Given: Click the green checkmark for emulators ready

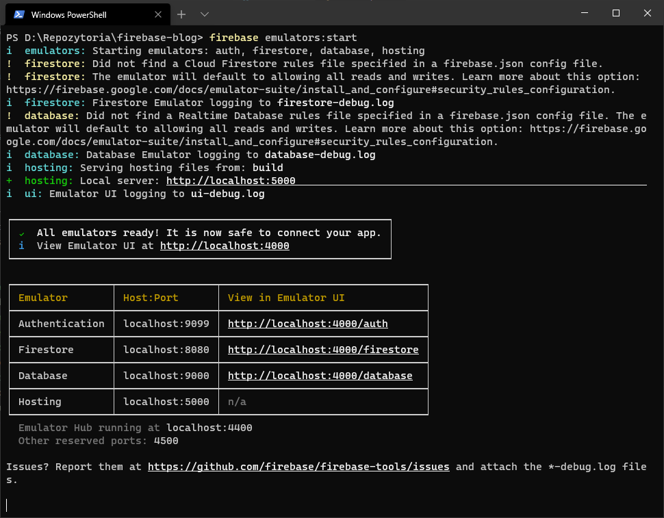Looking at the screenshot, I should [x=22, y=233].
